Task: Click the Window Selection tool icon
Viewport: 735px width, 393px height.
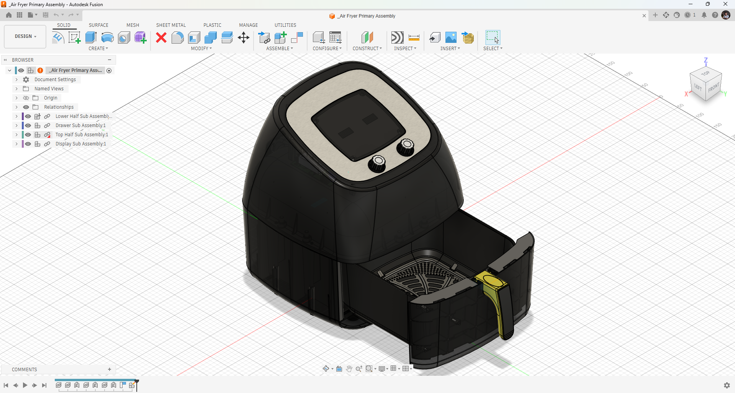Action: 493,38
